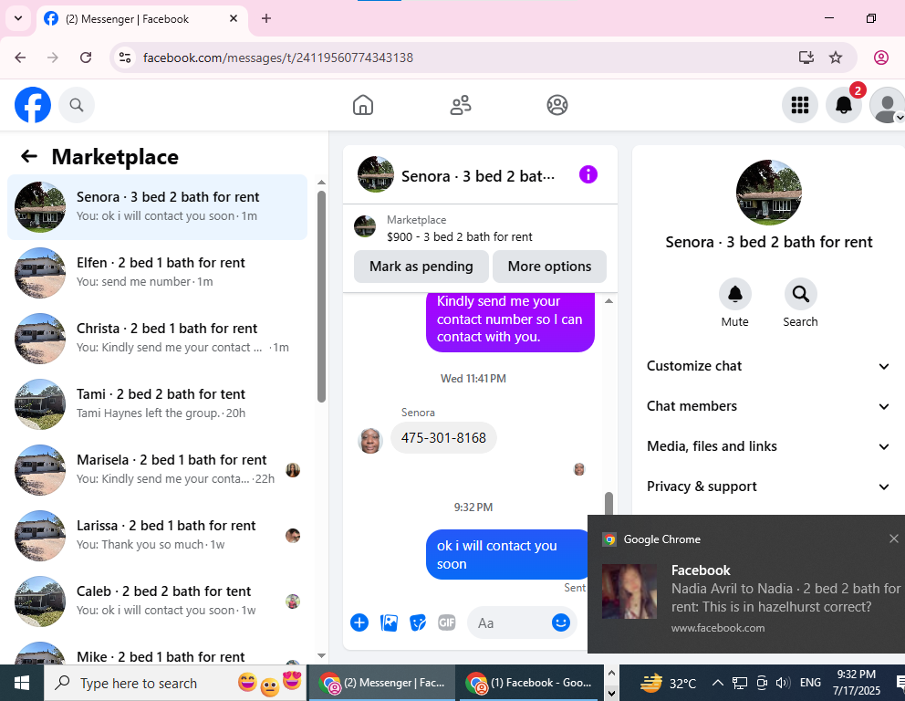
Task: Open the Windows Start menu
Action: pyautogui.click(x=21, y=683)
